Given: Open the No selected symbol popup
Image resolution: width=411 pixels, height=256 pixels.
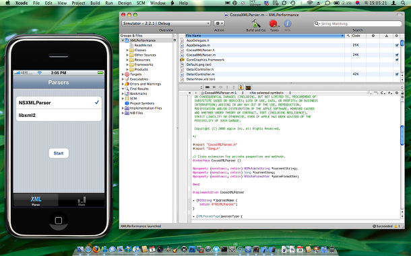Looking at the screenshot, I should pyautogui.click(x=270, y=93).
